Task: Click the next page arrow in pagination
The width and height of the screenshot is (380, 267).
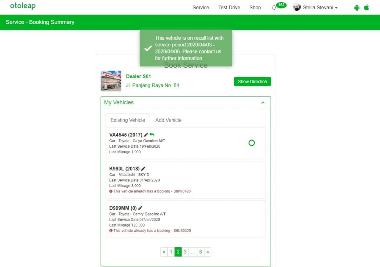Action: point(207,252)
